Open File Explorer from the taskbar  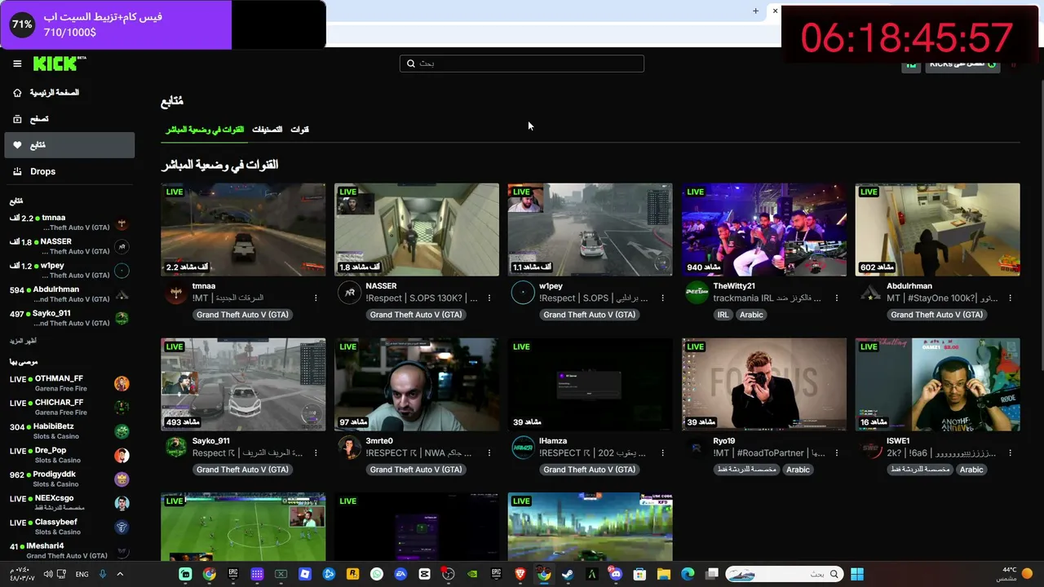click(x=663, y=574)
